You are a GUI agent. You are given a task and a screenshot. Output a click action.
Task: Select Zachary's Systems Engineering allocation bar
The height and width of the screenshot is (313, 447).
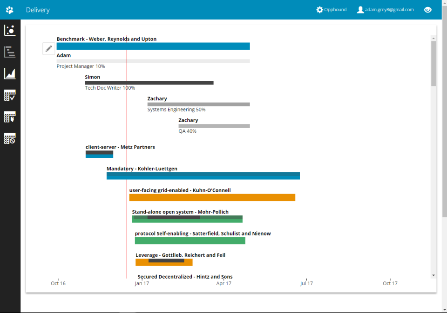point(199,104)
